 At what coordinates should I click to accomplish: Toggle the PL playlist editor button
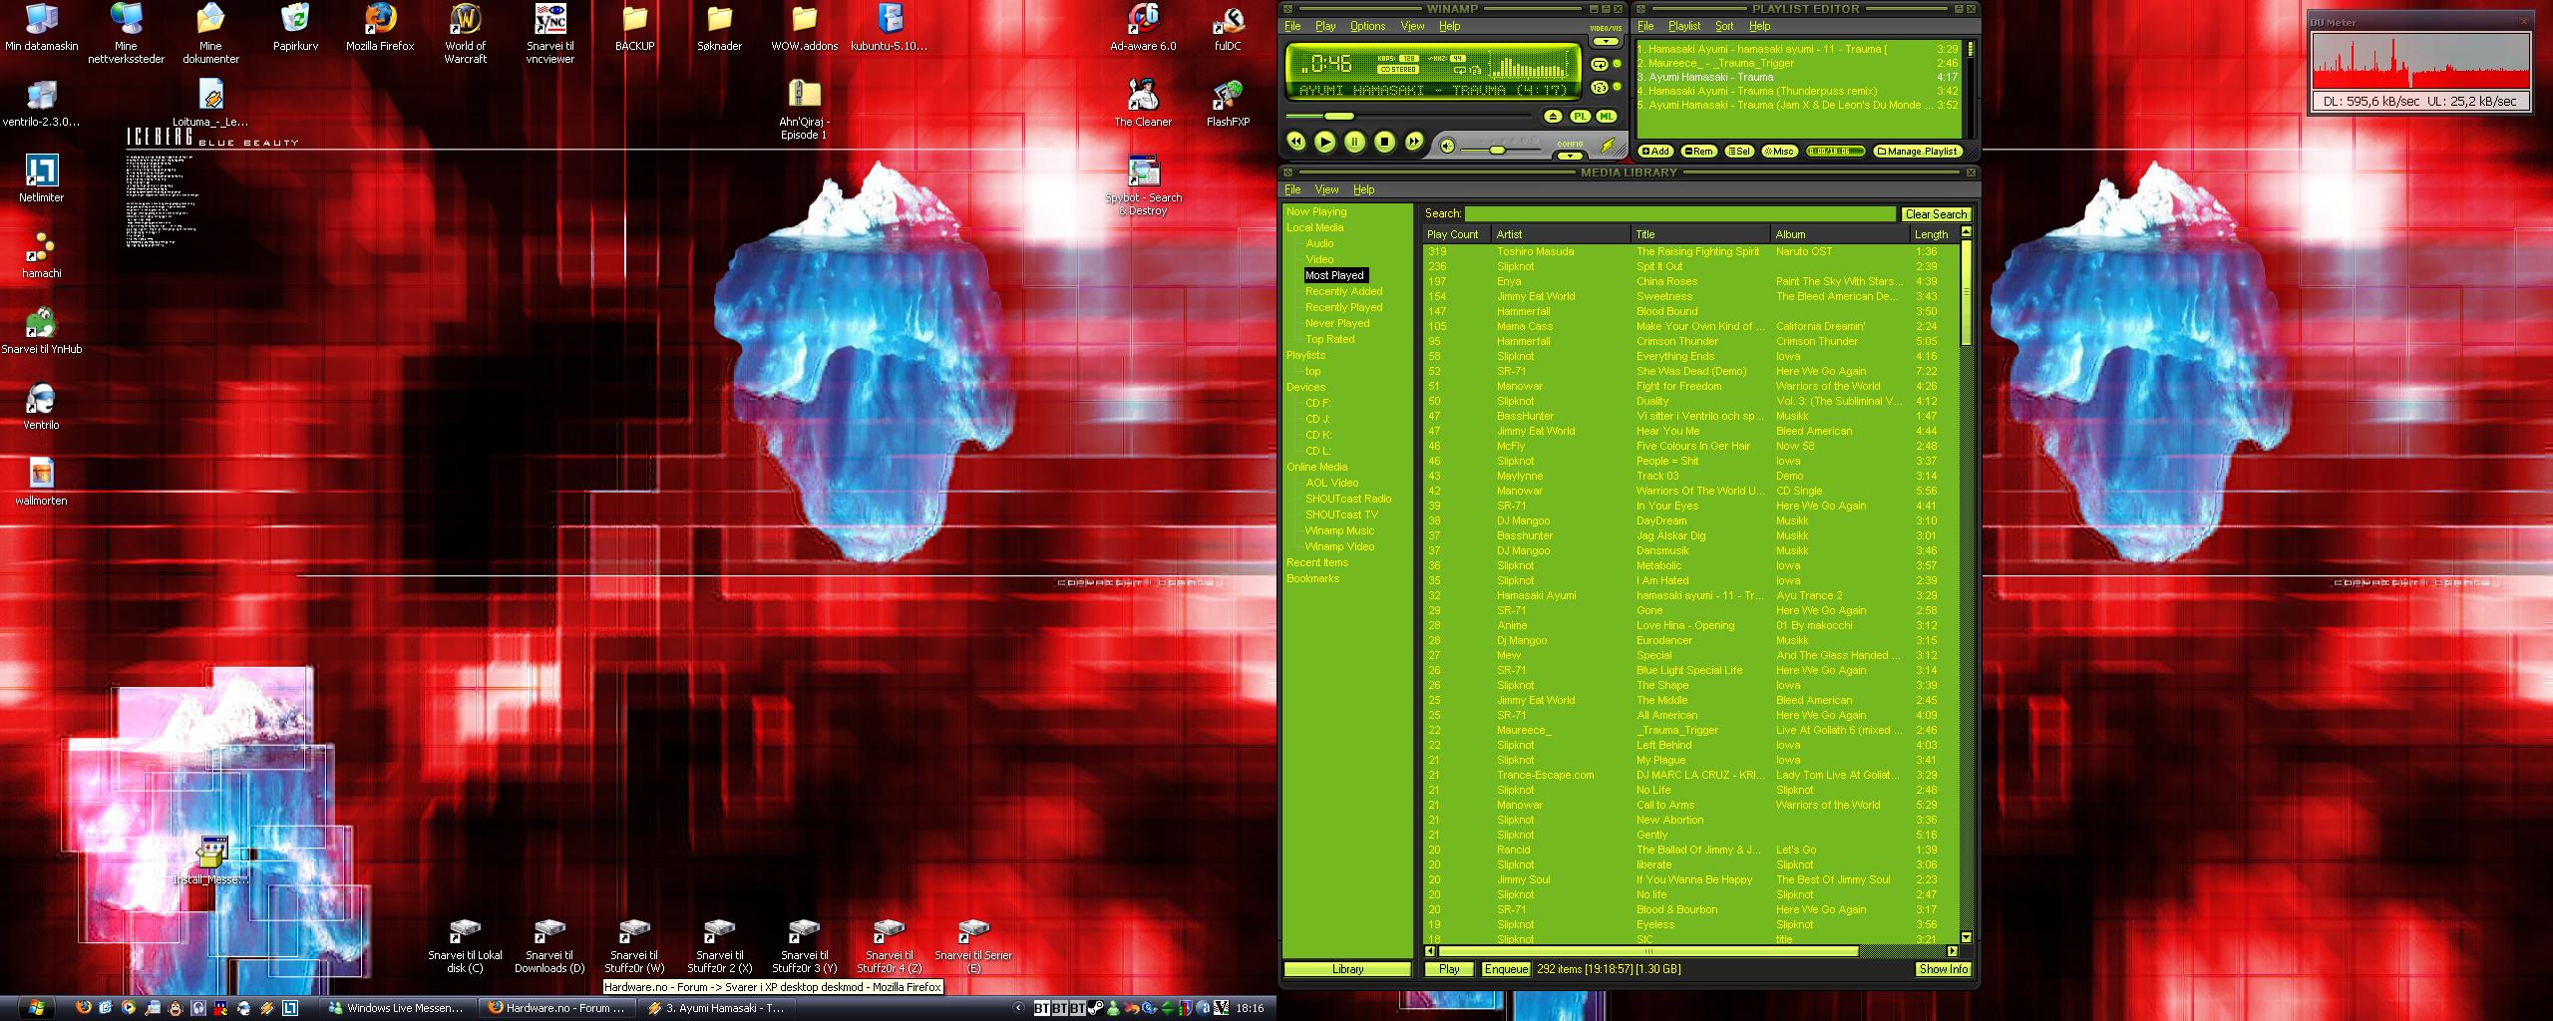[1580, 117]
